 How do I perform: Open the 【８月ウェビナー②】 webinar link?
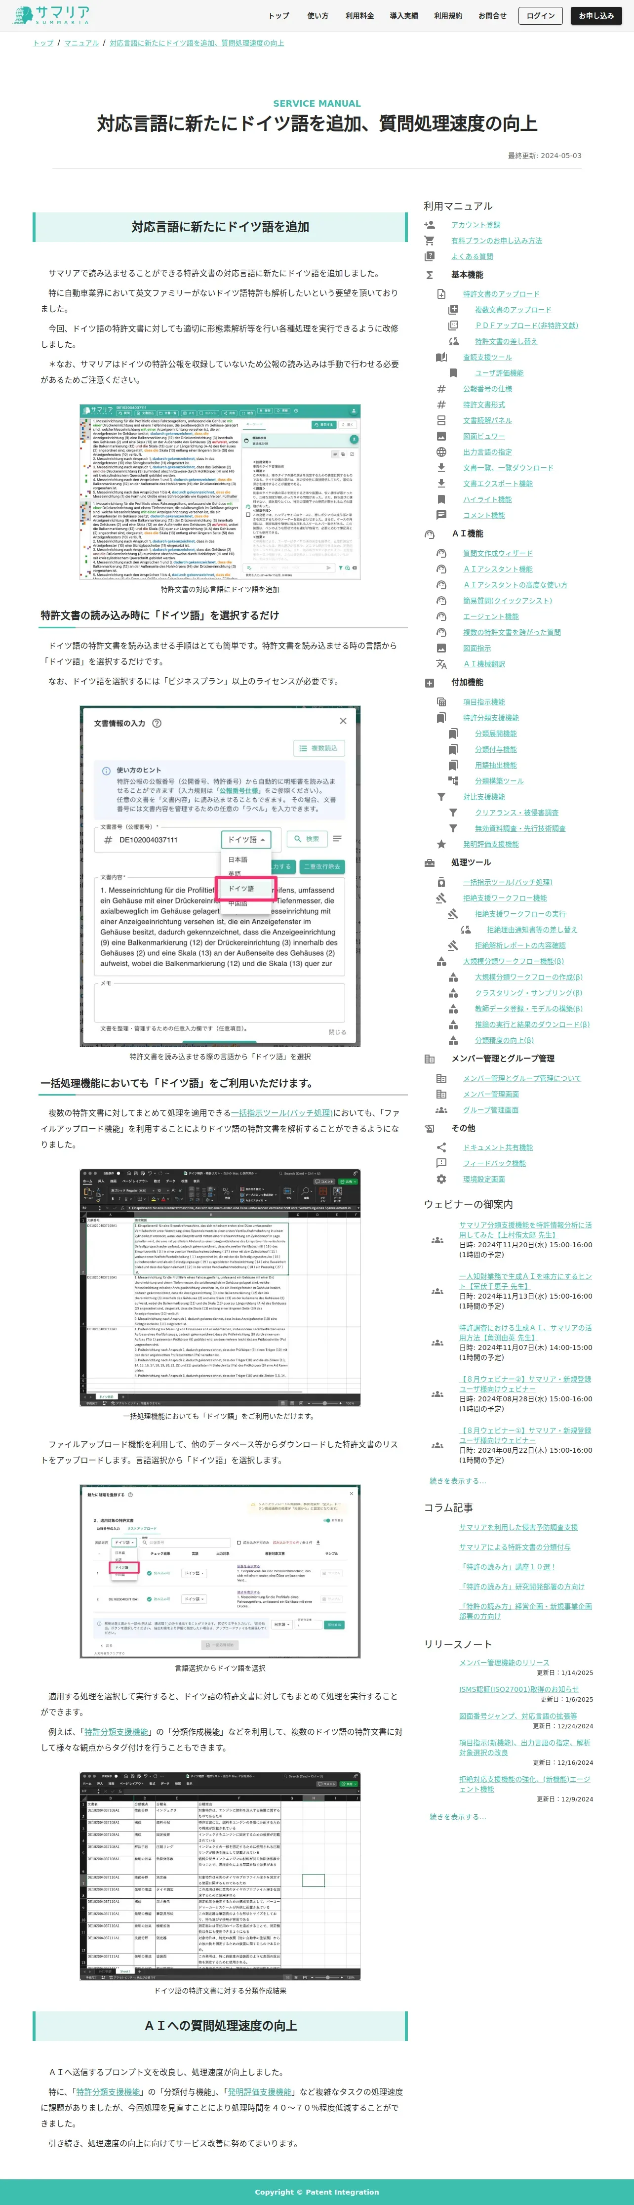(524, 1384)
